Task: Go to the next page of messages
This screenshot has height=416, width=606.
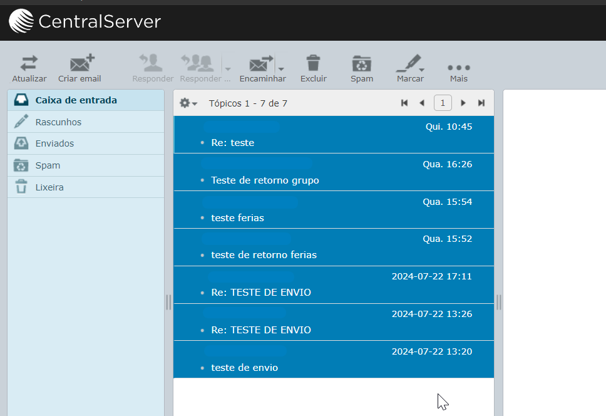Action: tap(463, 103)
